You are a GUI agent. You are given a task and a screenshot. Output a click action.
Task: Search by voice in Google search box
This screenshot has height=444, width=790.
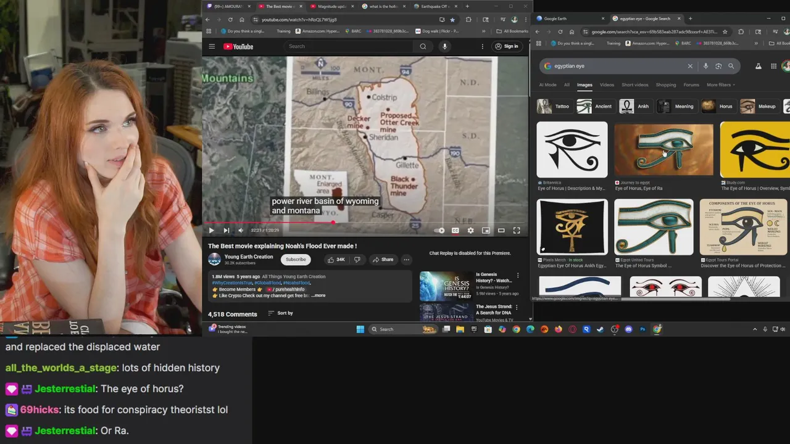click(705, 66)
